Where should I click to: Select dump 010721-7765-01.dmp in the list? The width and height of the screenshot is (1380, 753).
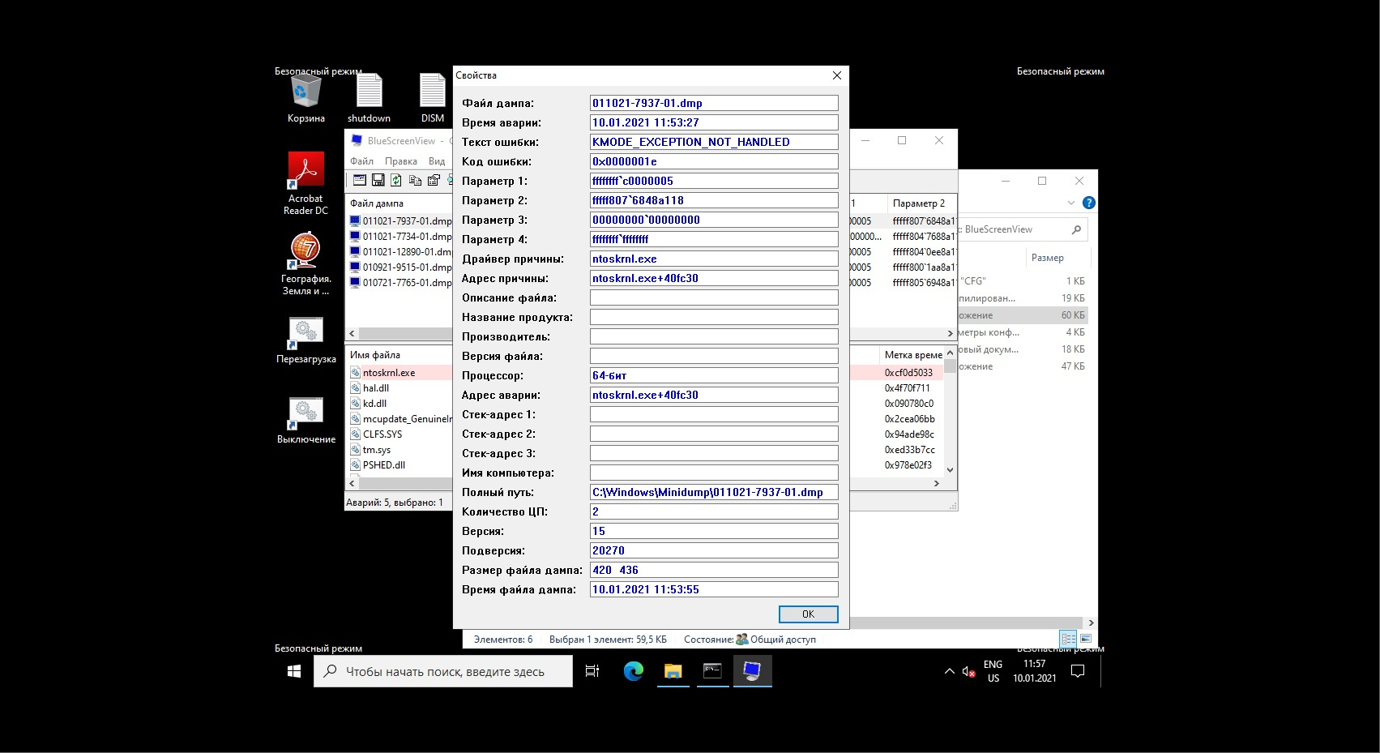pos(400,283)
